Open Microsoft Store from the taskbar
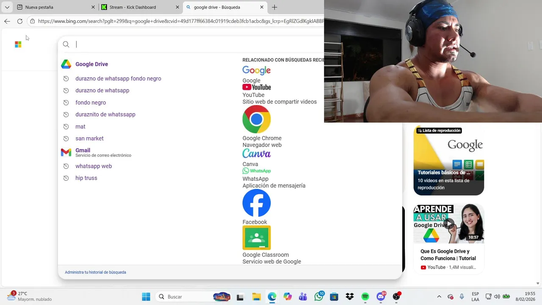This screenshot has height=305, width=542. coord(334,297)
